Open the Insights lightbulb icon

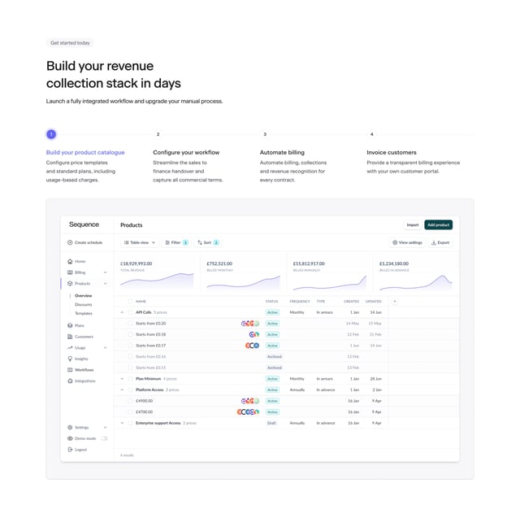click(70, 359)
